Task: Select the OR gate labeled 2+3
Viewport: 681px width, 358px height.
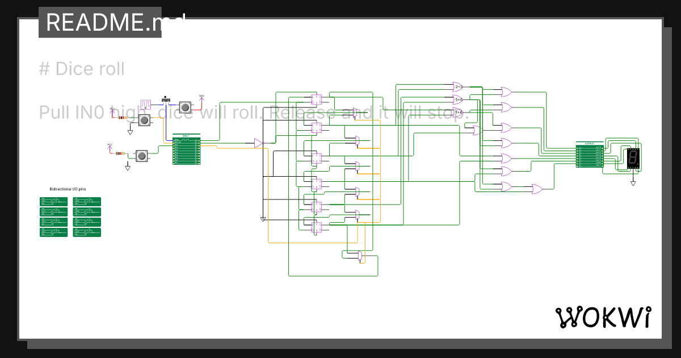Action: [x=458, y=87]
